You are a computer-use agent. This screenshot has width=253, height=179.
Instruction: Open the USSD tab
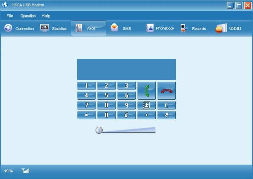228,28
